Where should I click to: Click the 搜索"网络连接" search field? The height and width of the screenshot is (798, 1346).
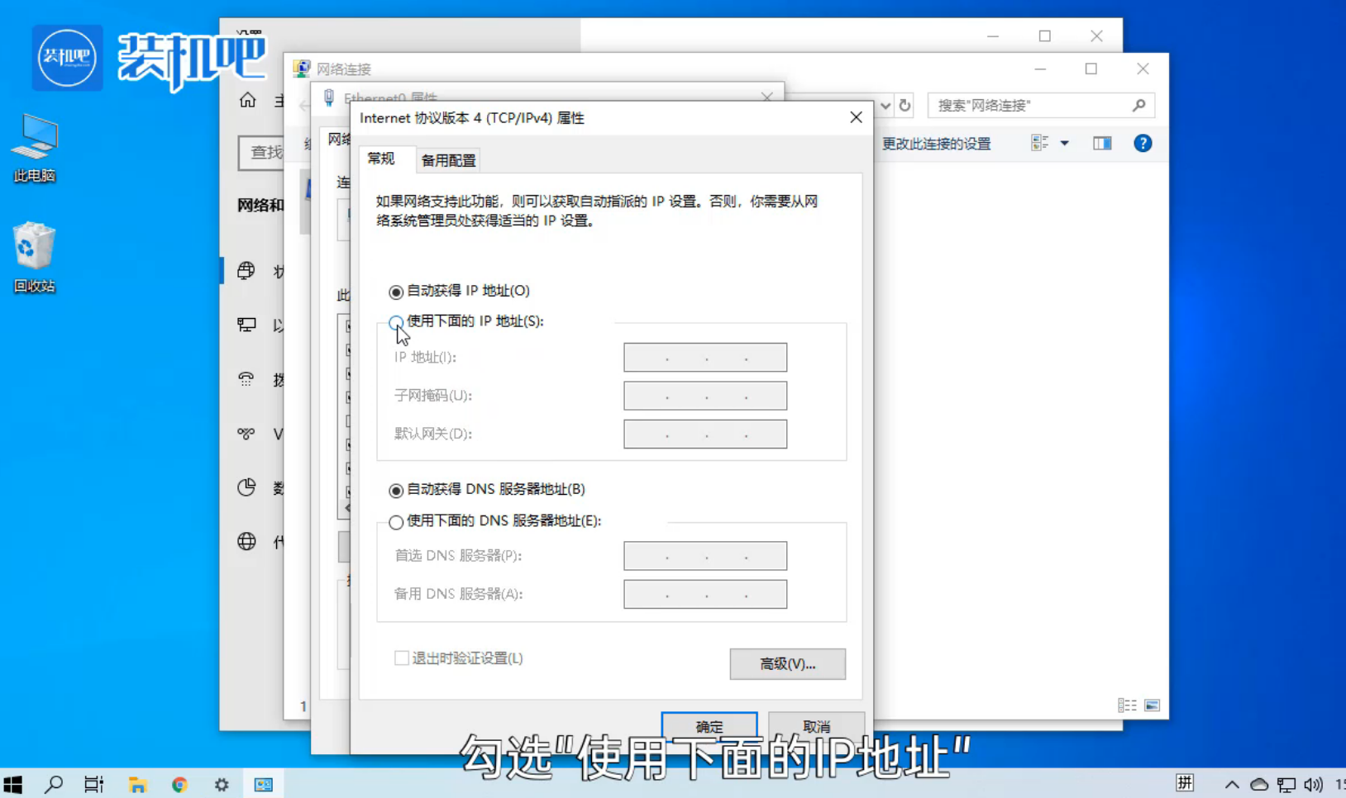(x=1029, y=106)
